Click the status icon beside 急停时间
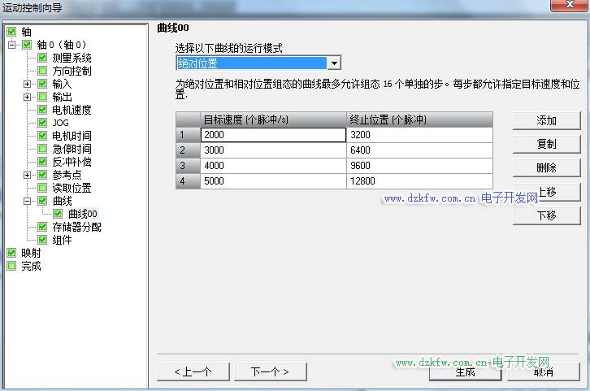Viewport: 590px width, 391px height. coord(42,149)
